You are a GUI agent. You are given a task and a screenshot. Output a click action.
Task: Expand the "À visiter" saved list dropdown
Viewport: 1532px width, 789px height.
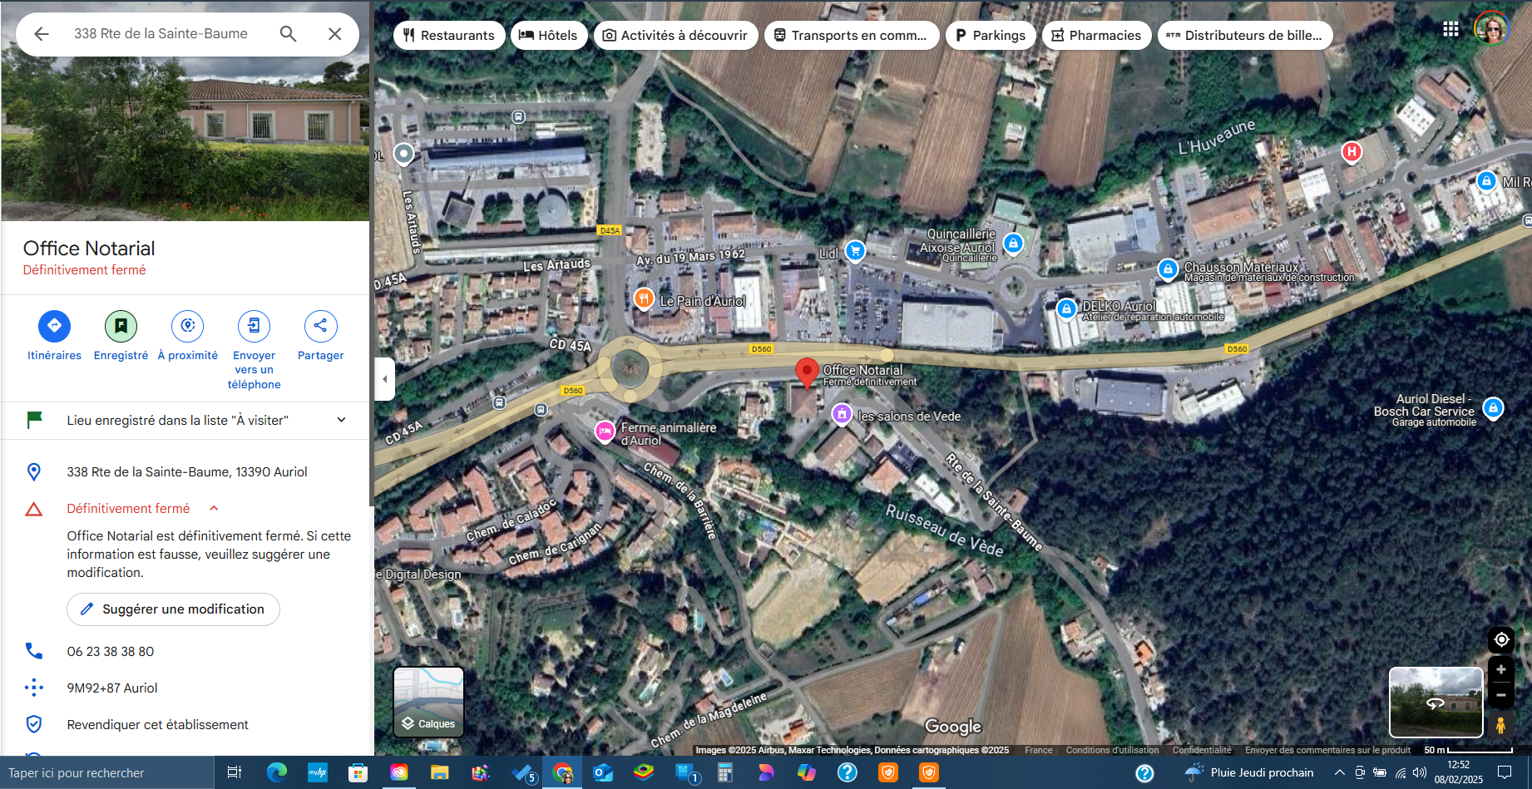341,420
